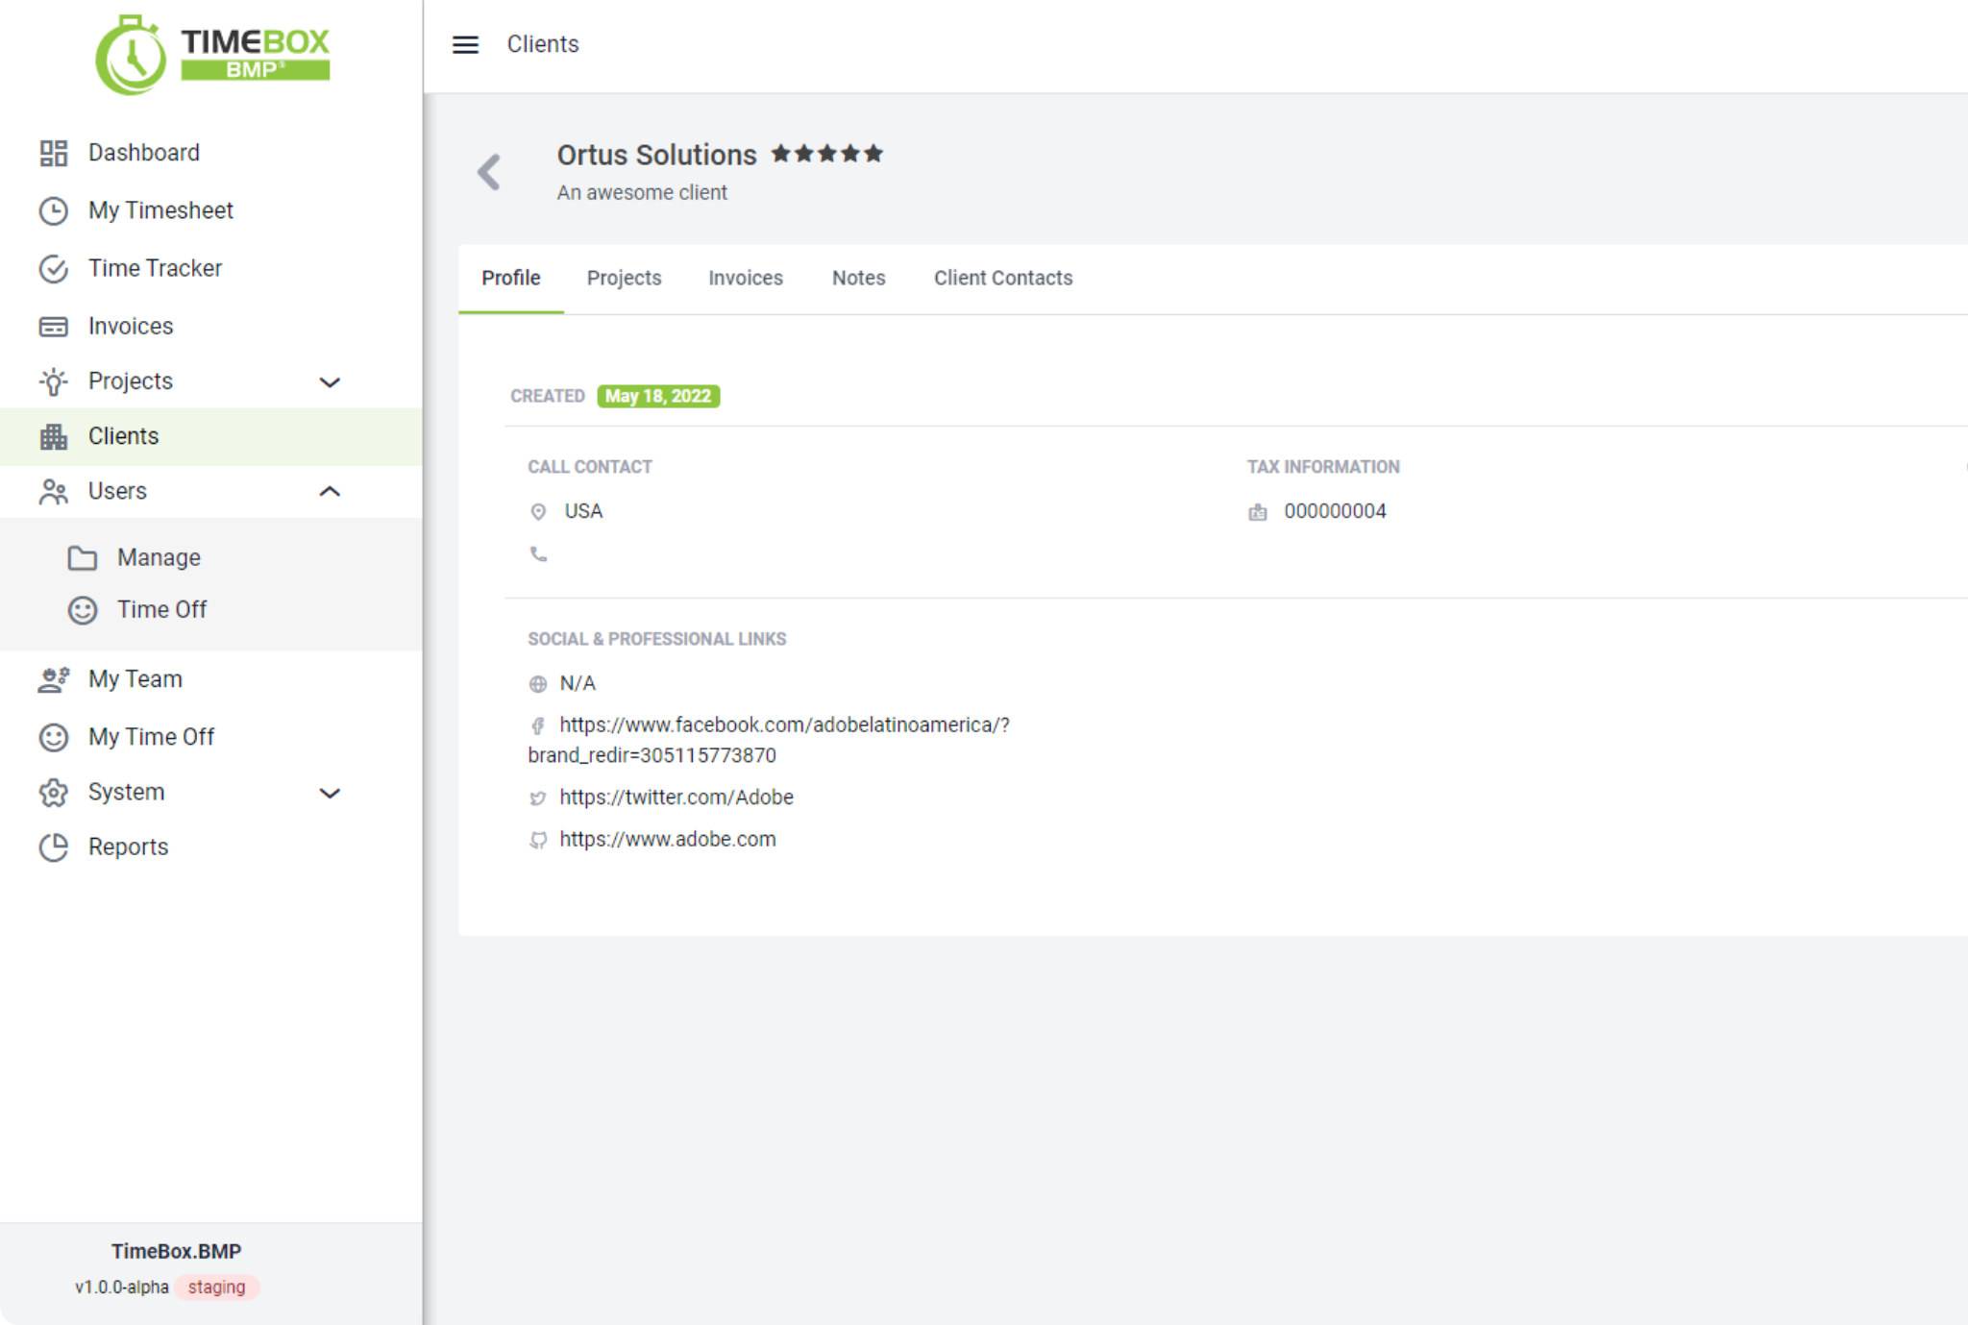Open the Projects tab
Image resolution: width=1968 pixels, height=1325 pixels.
(x=625, y=279)
